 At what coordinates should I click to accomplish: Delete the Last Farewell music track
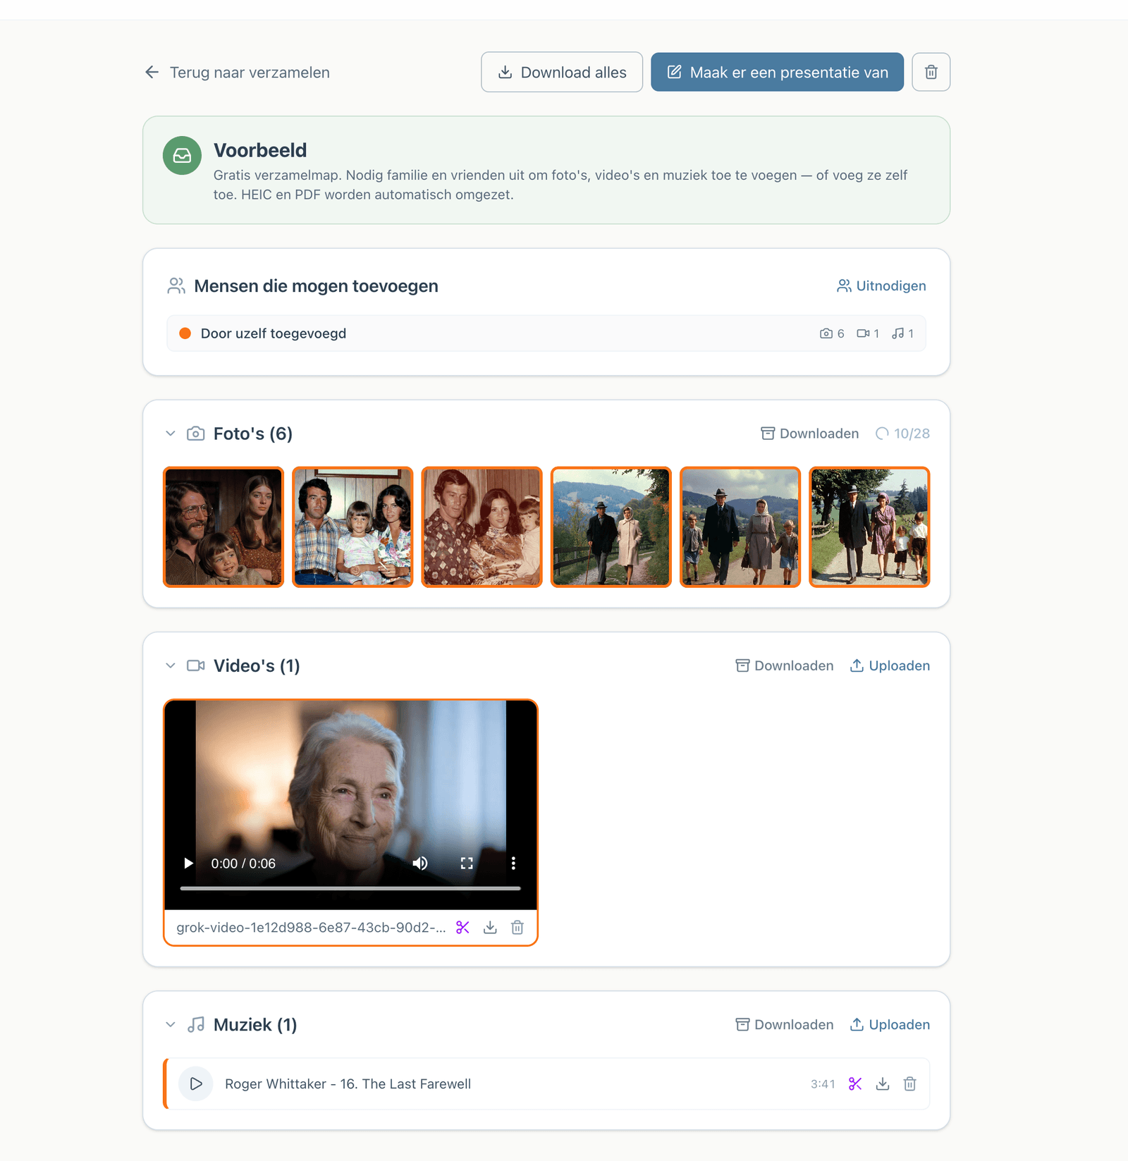pyautogui.click(x=910, y=1084)
